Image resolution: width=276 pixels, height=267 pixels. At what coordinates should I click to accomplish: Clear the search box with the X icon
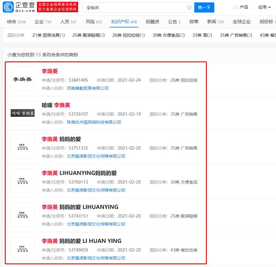coord(189,7)
